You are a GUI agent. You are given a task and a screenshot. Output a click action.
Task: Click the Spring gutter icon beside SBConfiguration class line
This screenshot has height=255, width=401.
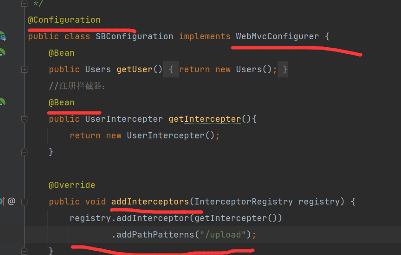pos(2,36)
